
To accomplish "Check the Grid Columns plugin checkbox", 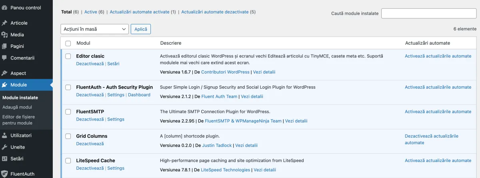I will click(68, 136).
